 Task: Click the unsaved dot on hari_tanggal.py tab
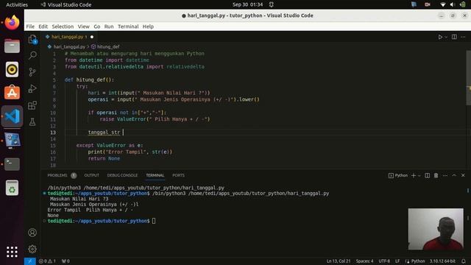coord(92,37)
